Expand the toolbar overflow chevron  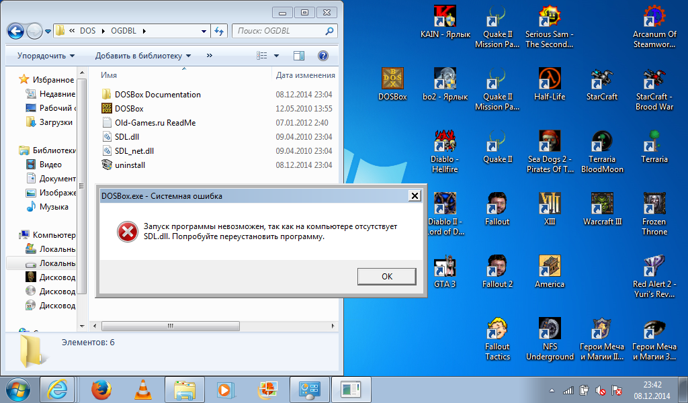210,55
